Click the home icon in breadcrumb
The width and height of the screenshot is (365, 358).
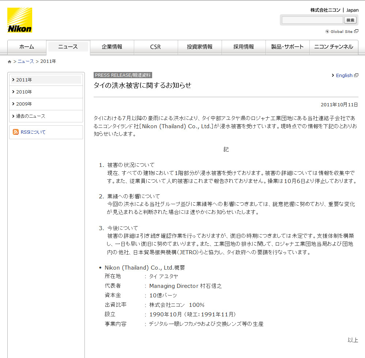(x=10, y=62)
